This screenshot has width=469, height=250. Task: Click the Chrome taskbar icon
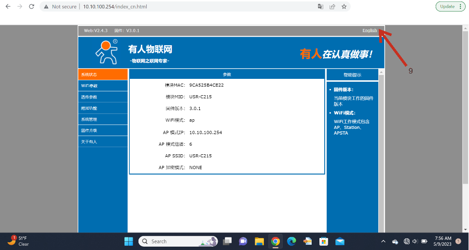coord(276,241)
